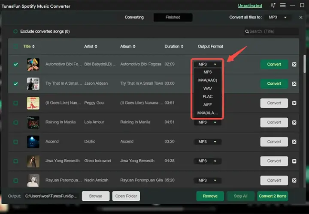
Task: Remove Ascend row with X icon
Action: 294,142
